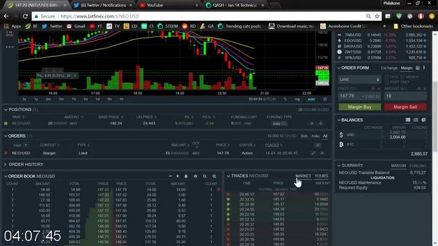Zoom out the order book precision with minus
The image size is (438, 246).
(x=170, y=176)
